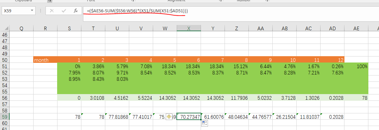
Task: Open the Clipboard group dialog launcher
Action: (49, 1)
